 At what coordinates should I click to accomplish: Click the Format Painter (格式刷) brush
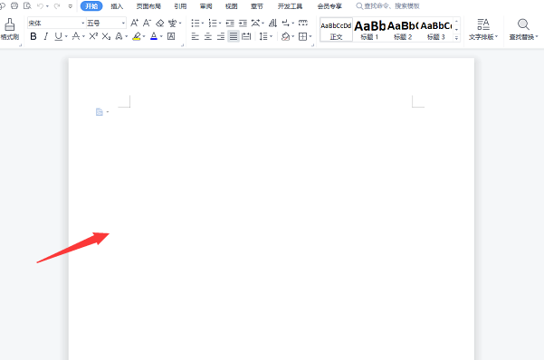pyautogui.click(x=9, y=29)
